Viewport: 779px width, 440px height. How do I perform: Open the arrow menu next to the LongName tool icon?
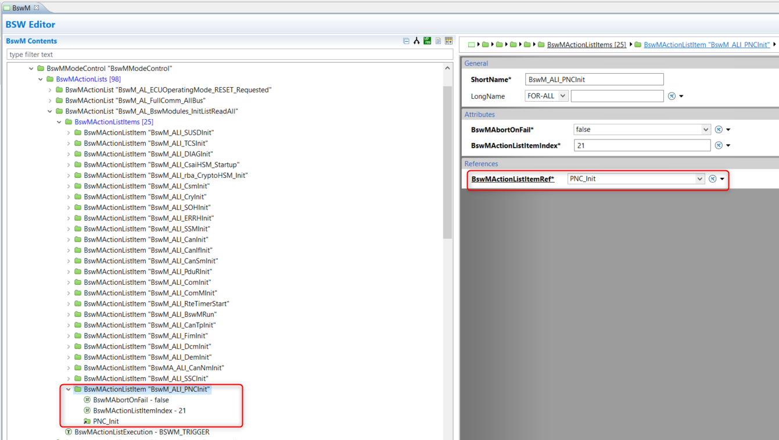tap(681, 96)
